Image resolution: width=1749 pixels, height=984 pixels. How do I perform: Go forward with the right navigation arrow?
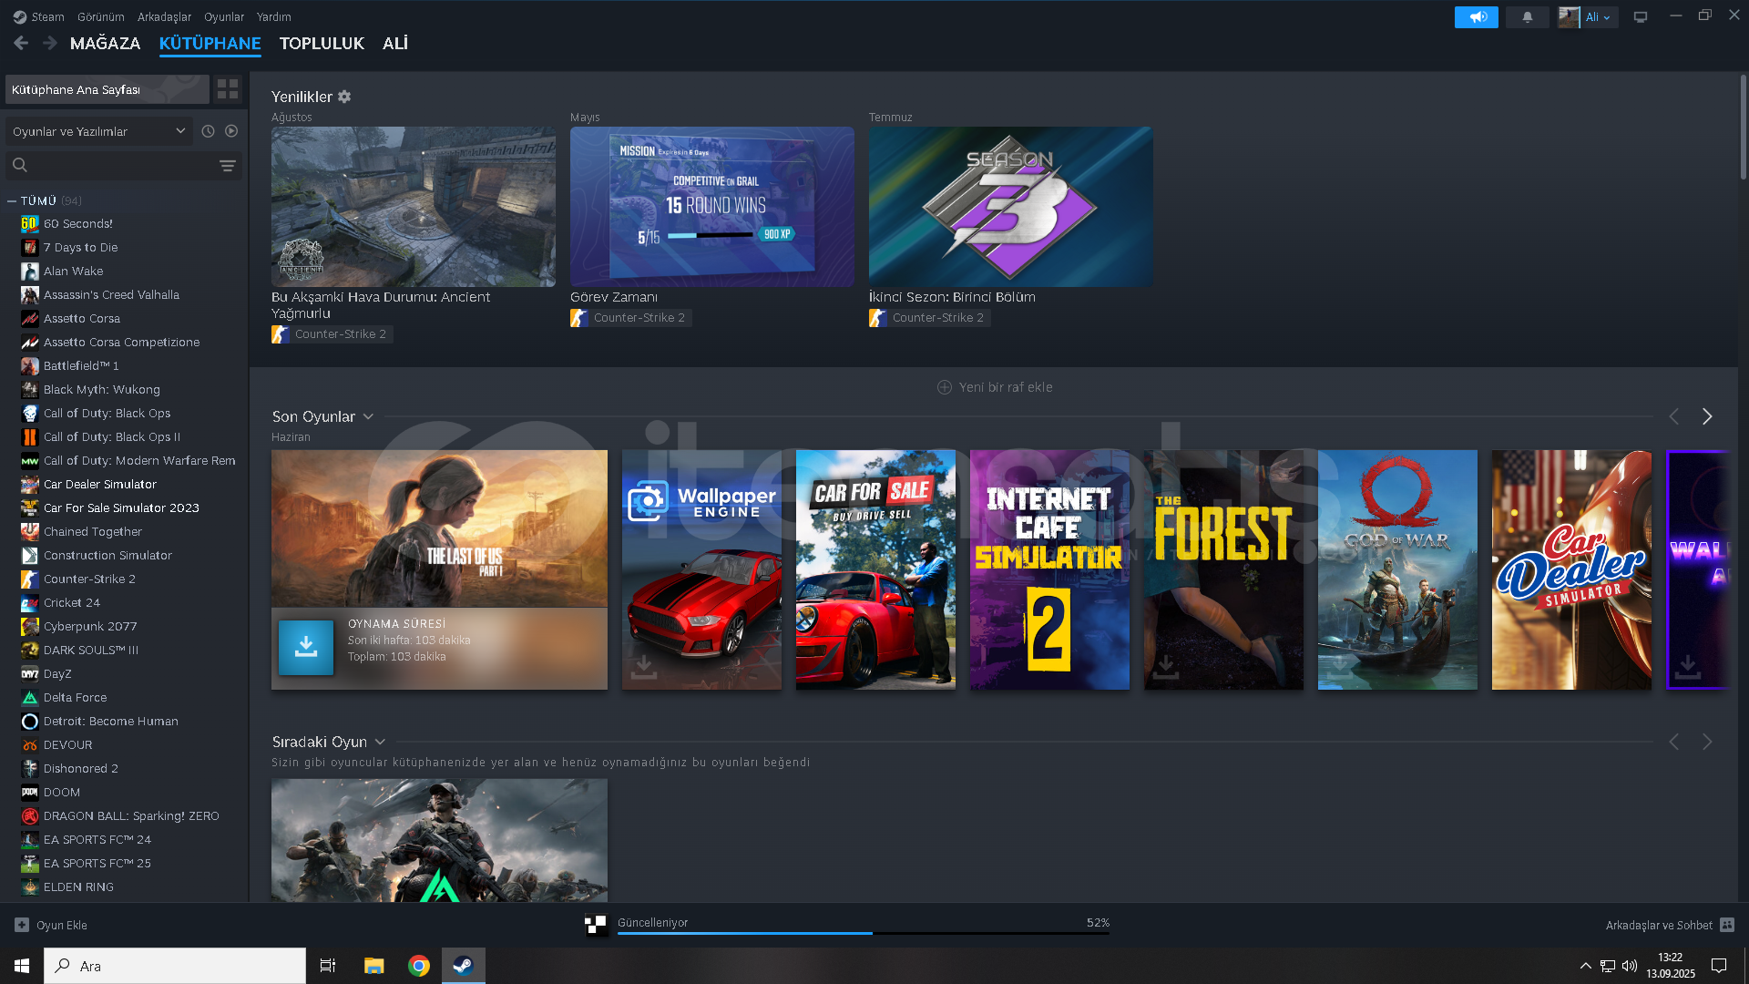50,43
